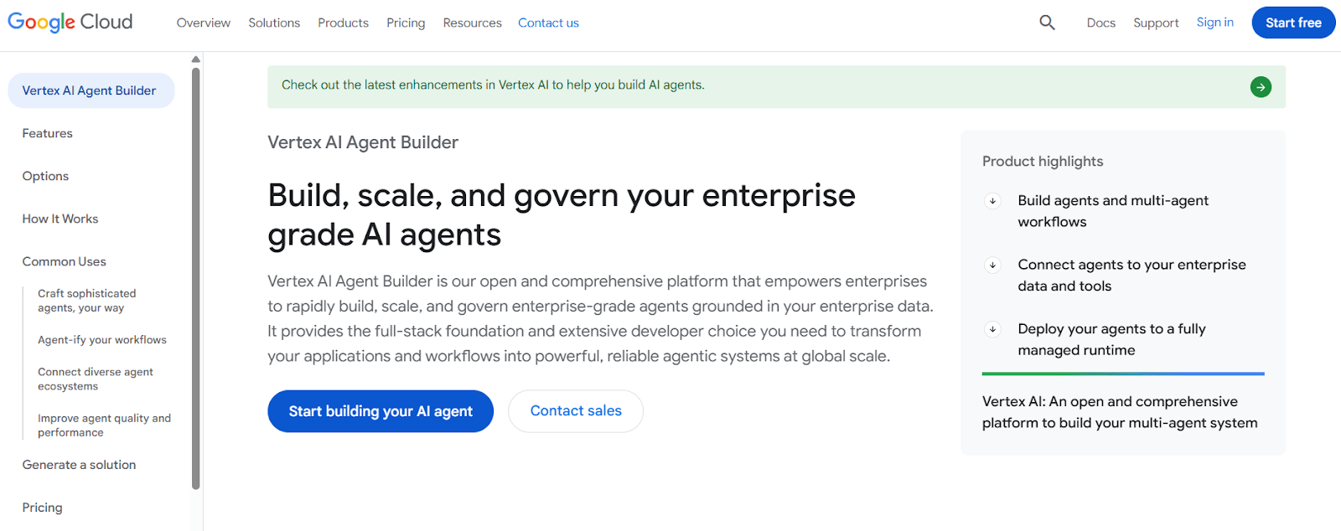Open 'Connect diverse agent ecosystems' sidebar item
Image resolution: width=1341 pixels, height=531 pixels.
[95, 379]
